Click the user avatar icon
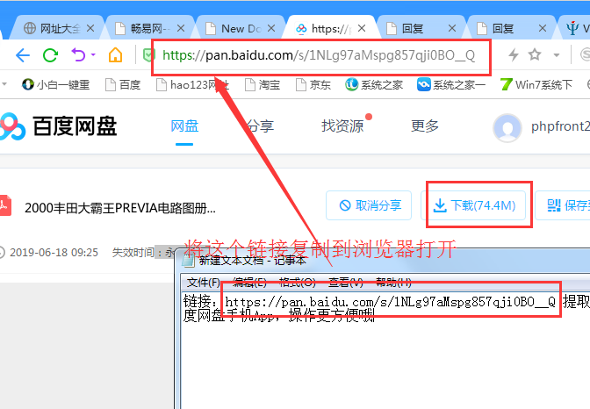This screenshot has height=409, width=590. (x=507, y=128)
